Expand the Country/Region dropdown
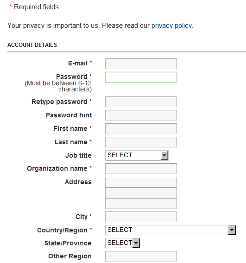 (170, 230)
